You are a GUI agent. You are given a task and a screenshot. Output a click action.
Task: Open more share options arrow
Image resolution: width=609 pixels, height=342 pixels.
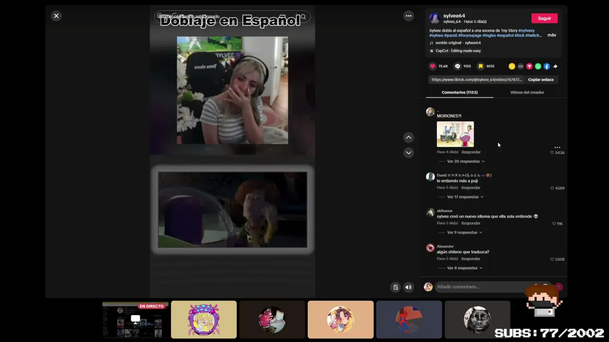tap(555, 66)
